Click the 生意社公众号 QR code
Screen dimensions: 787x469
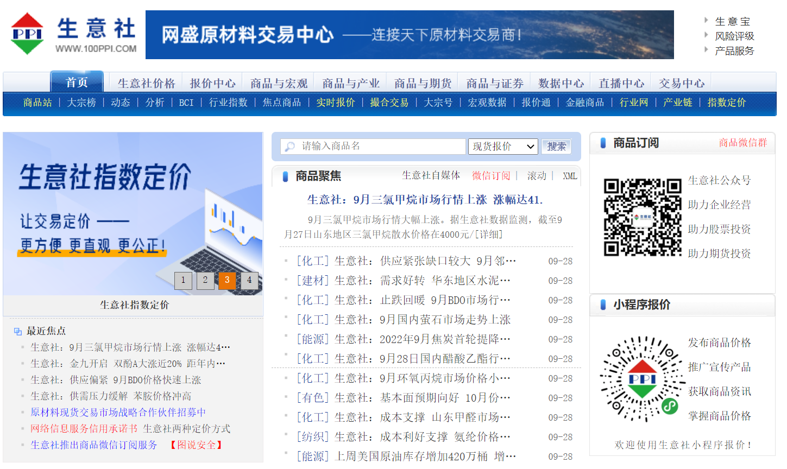(x=643, y=217)
